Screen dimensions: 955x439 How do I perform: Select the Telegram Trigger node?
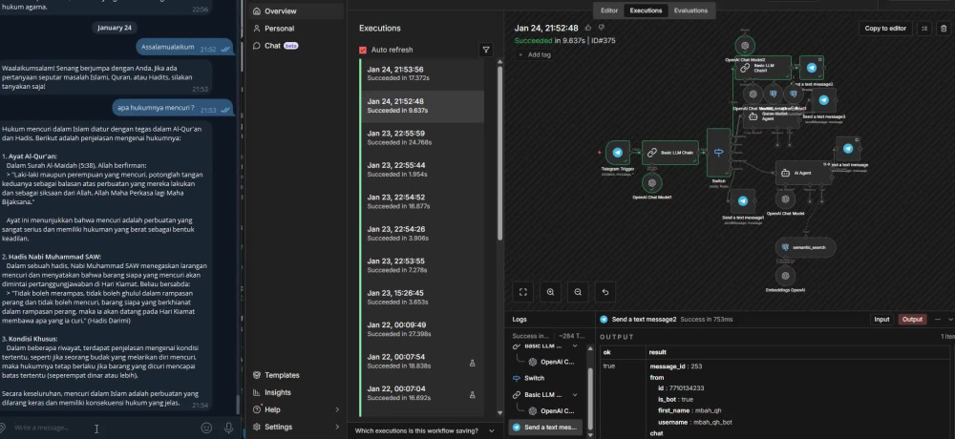[x=617, y=153]
